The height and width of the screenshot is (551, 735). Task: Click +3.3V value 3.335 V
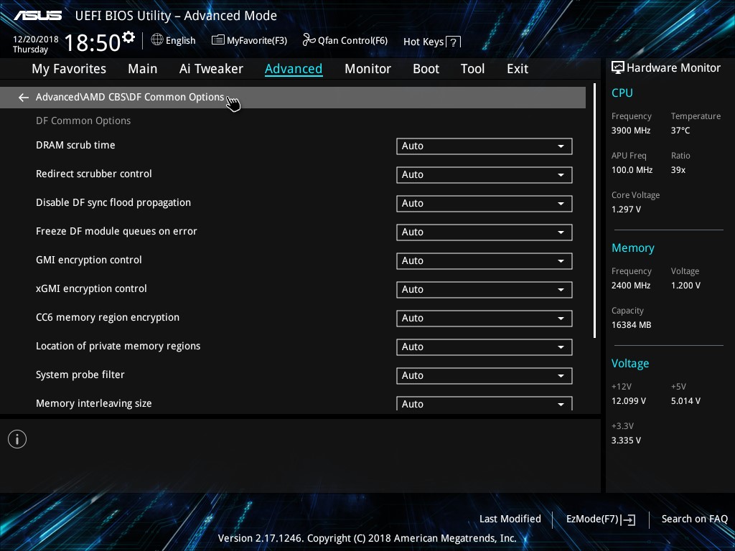626,441
